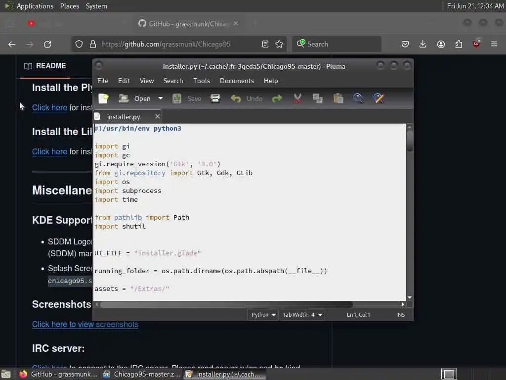Click the Open file icon in Pluma

[x=124, y=98]
